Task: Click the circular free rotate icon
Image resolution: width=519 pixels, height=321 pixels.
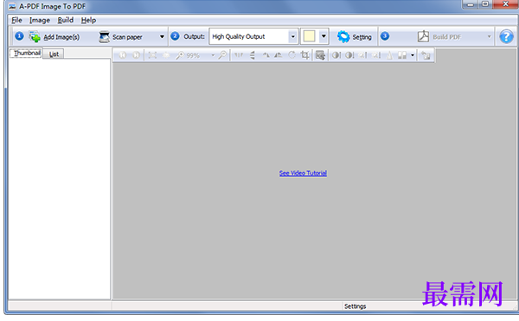Action: [x=292, y=55]
